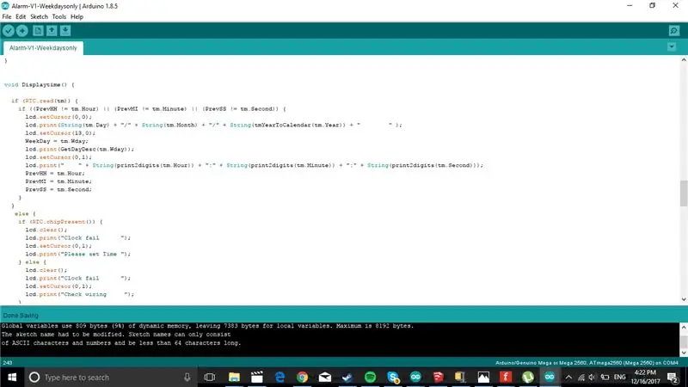Viewport: 688px width, 387px height.
Task: Click the board info 'Arduino/Genuino Mega' status text
Action: [587, 363]
